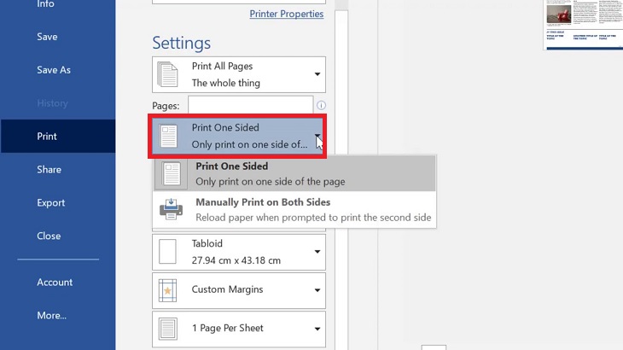Go to the Export section
This screenshot has width=623, height=350.
pos(51,203)
